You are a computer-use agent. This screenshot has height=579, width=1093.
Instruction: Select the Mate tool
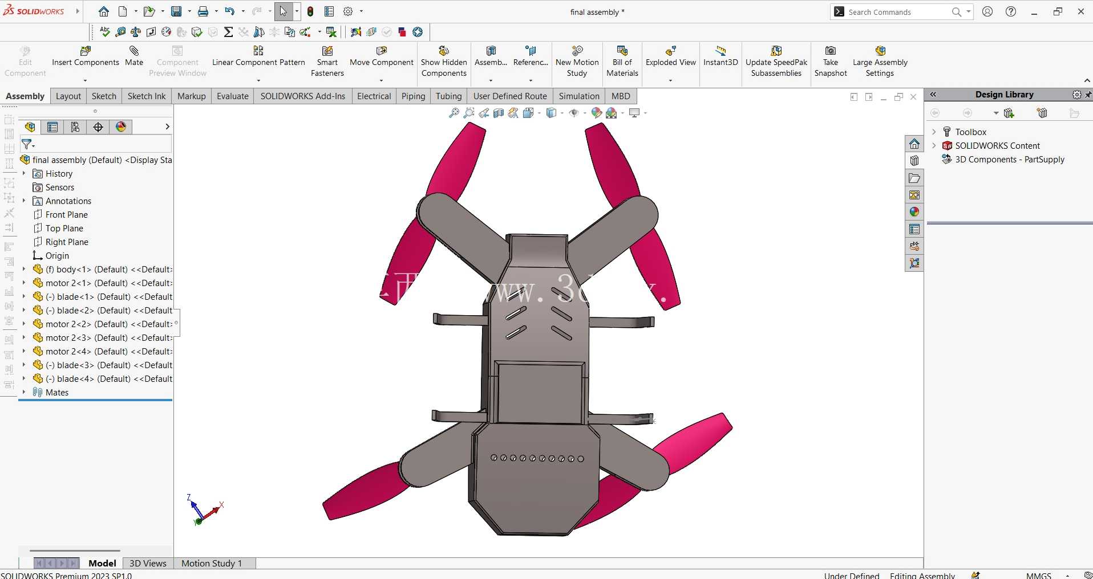pyautogui.click(x=134, y=56)
